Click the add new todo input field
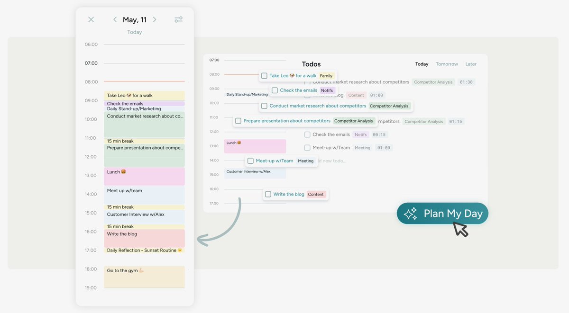569x313 pixels. (x=332, y=161)
